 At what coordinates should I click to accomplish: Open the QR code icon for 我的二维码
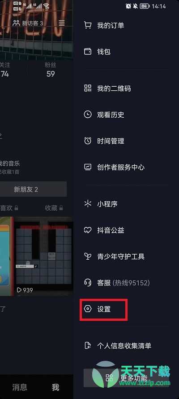point(88,89)
